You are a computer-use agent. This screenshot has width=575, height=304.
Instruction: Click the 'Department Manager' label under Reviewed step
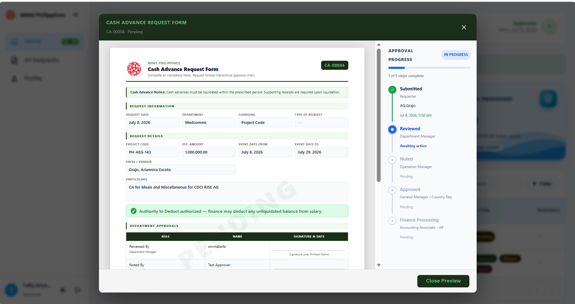pos(417,136)
